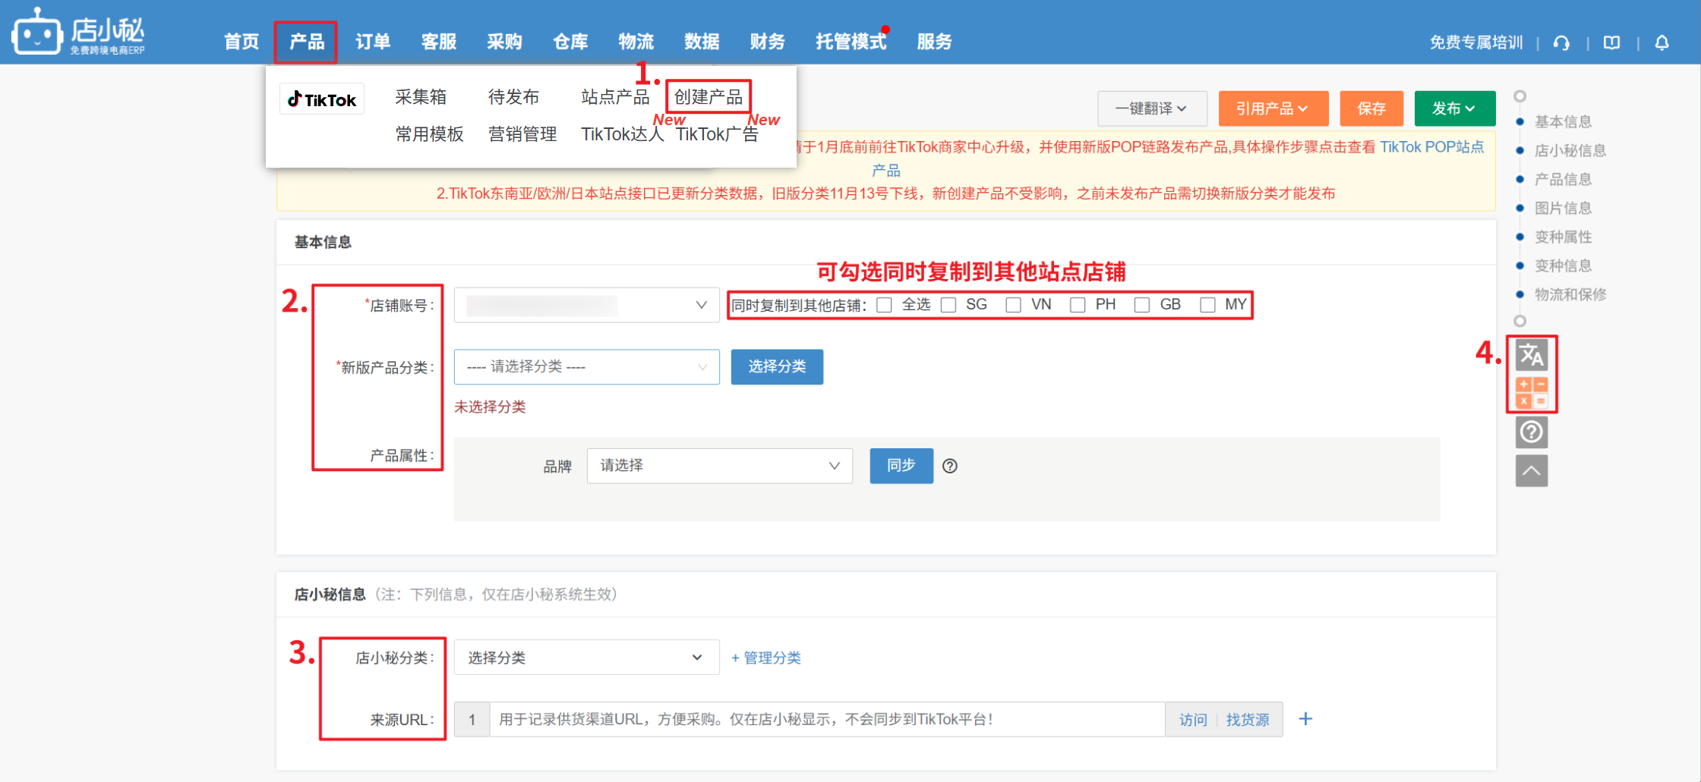Open the translate icon in right sidebar
Image resolution: width=1701 pixels, height=782 pixels.
[x=1531, y=355]
